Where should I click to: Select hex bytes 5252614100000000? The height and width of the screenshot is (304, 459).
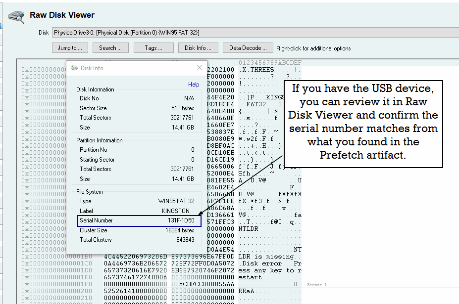tap(135, 291)
